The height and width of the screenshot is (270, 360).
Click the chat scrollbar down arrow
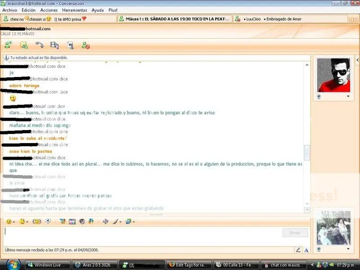307,204
